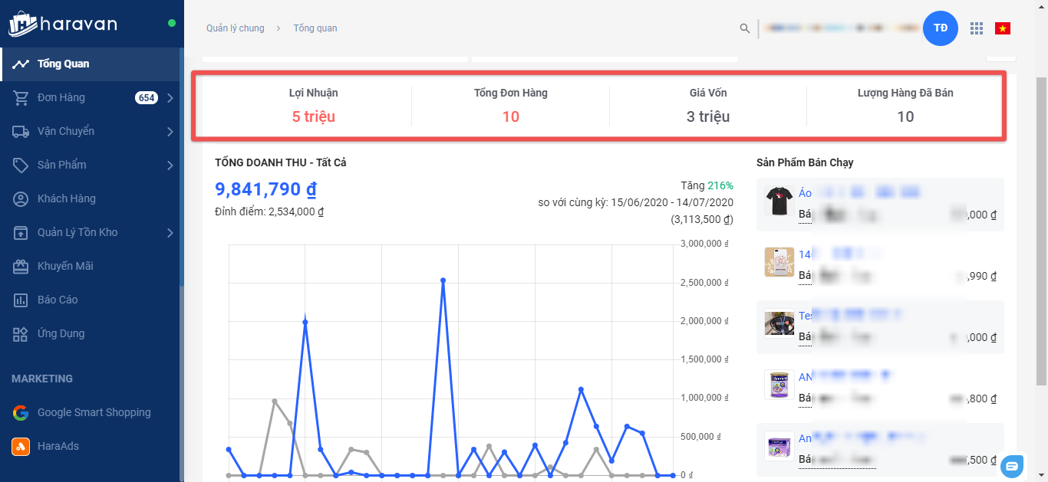The height and width of the screenshot is (482, 1048).
Task: Expand the Vận Chuyển submenu chevron
Action: pos(170,132)
